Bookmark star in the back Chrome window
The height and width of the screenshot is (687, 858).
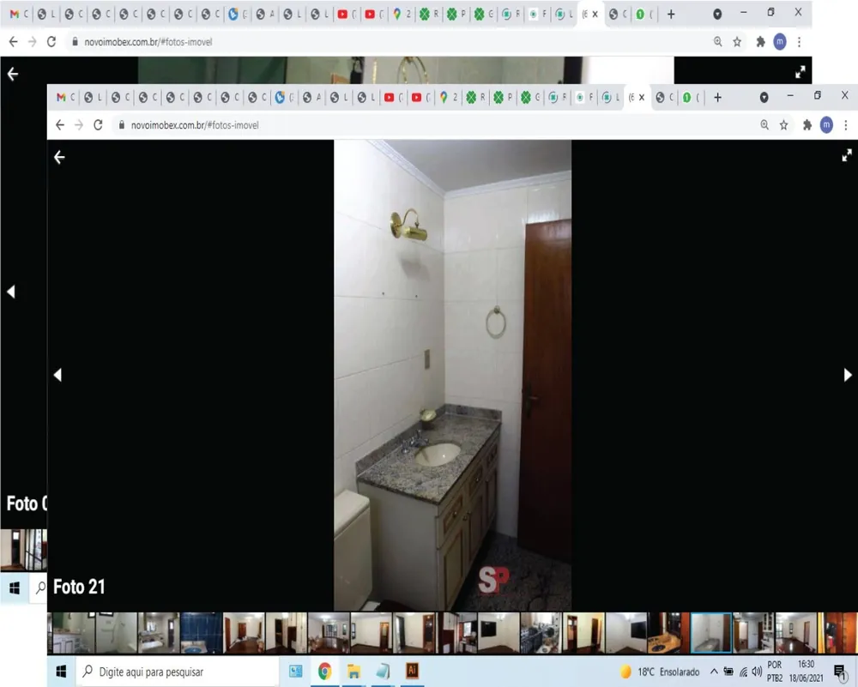pos(737,41)
